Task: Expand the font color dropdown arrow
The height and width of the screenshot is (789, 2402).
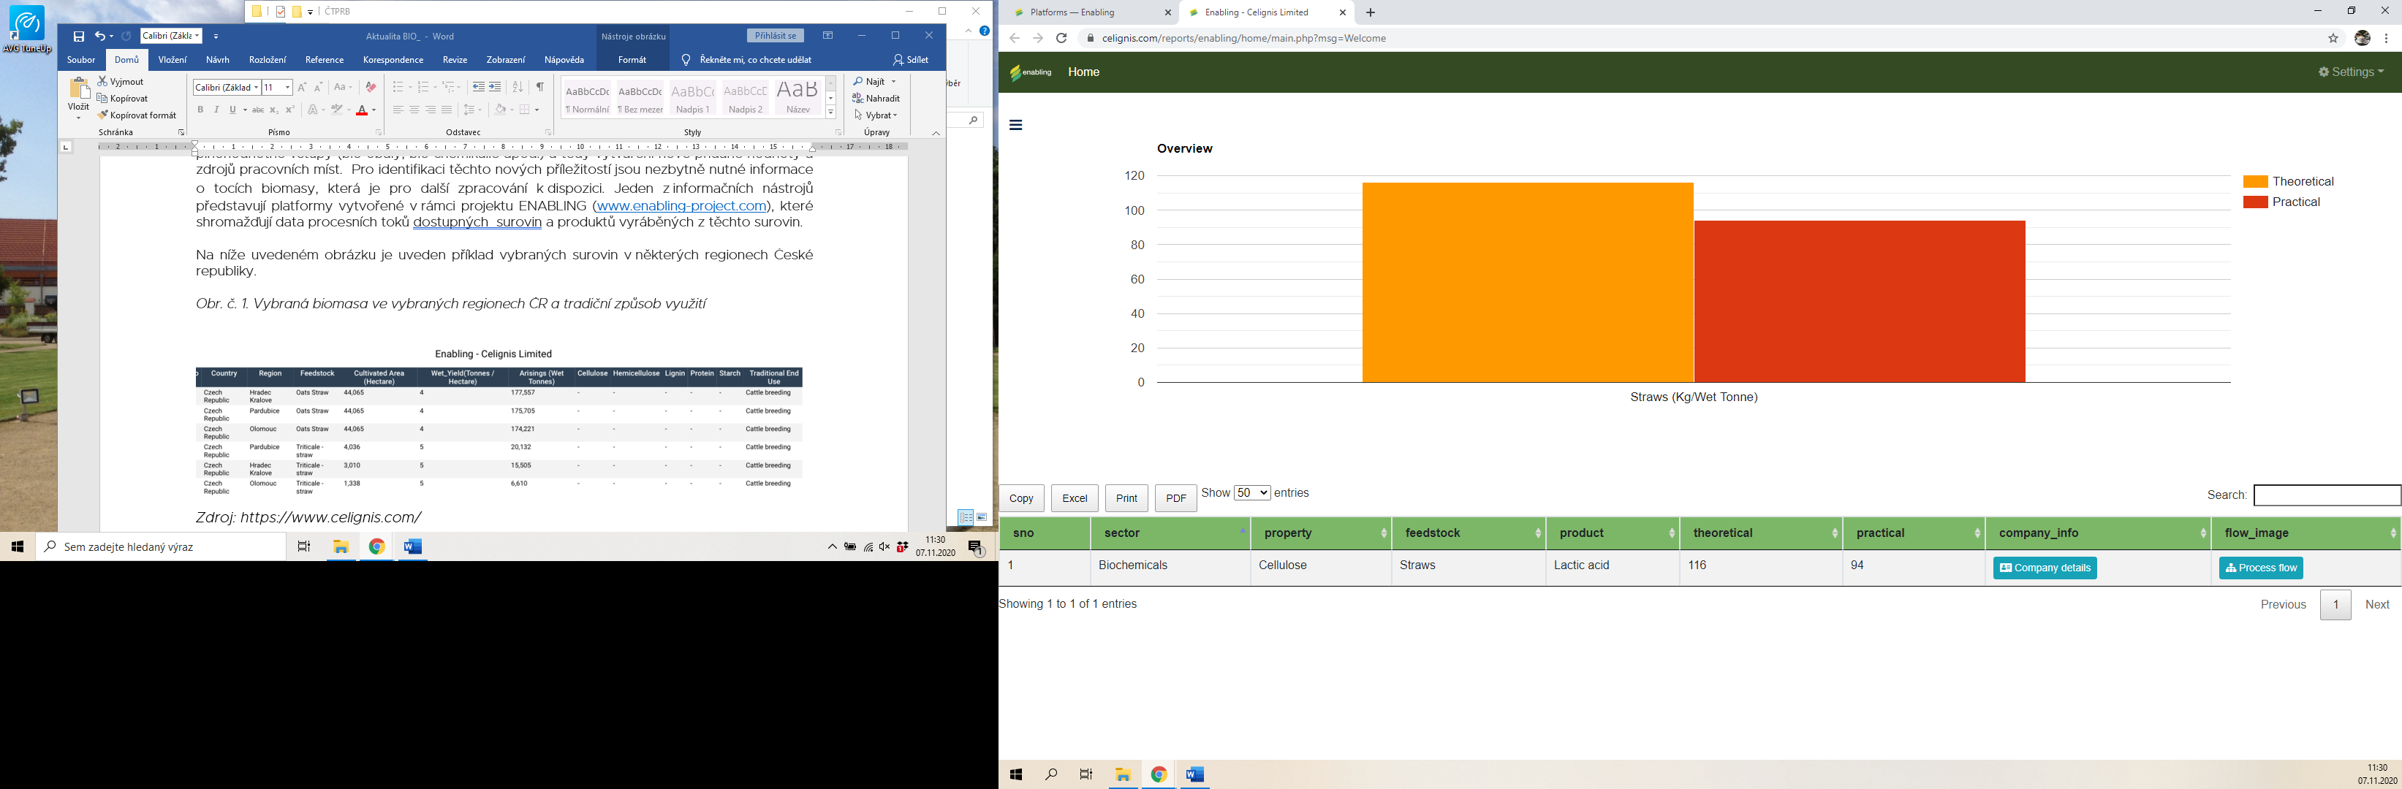Action: [374, 110]
